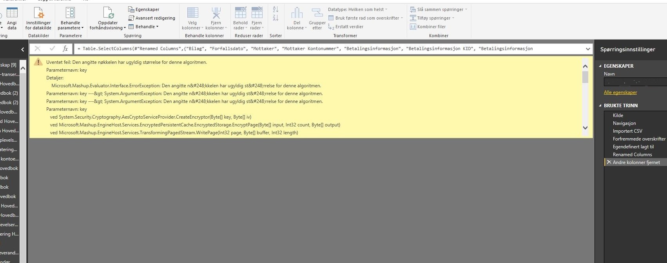The image size is (667, 263).
Task: Open Slå sammen spørringer dropdown
Action: click(439, 9)
